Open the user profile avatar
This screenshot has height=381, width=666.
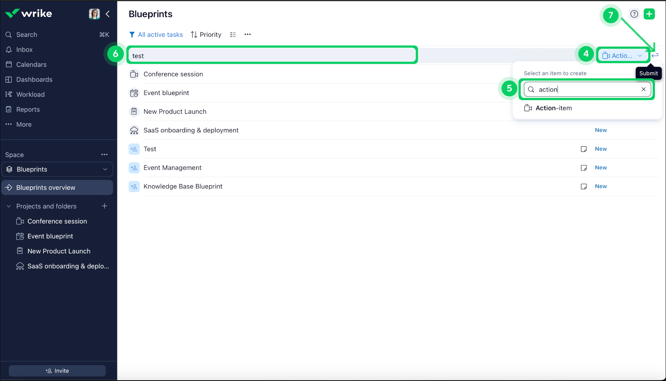[95, 14]
